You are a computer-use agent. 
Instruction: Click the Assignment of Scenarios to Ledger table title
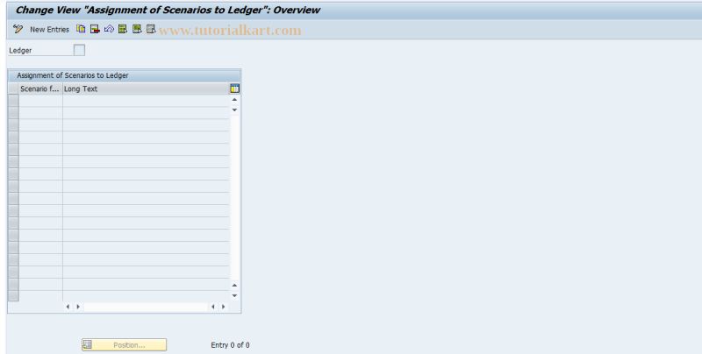(x=73, y=75)
